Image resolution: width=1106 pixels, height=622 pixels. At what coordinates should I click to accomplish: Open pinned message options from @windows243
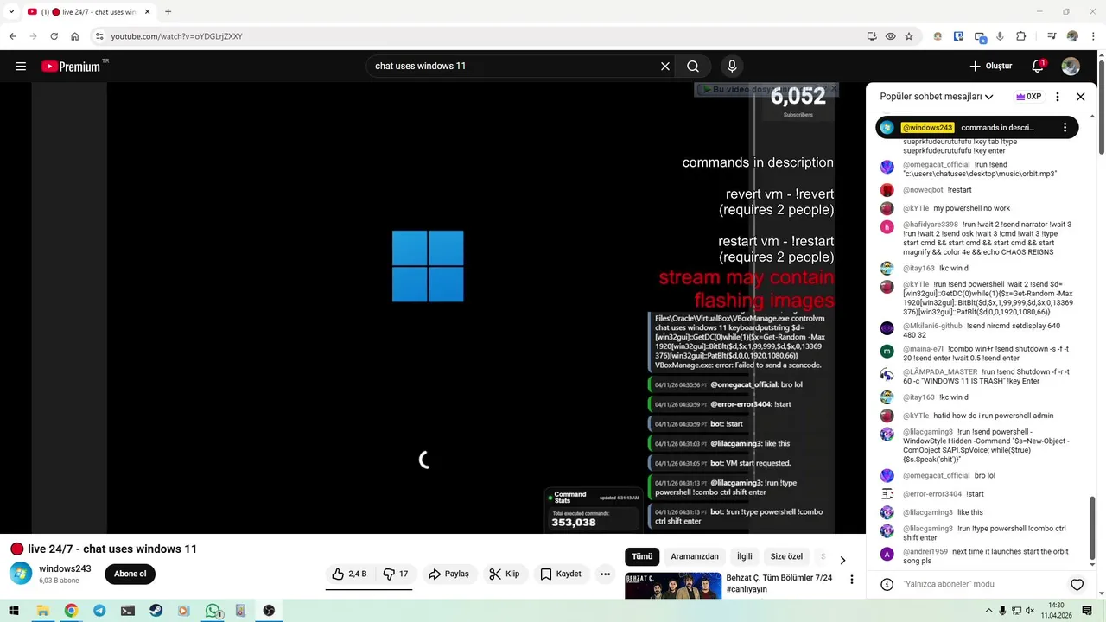(x=1065, y=127)
